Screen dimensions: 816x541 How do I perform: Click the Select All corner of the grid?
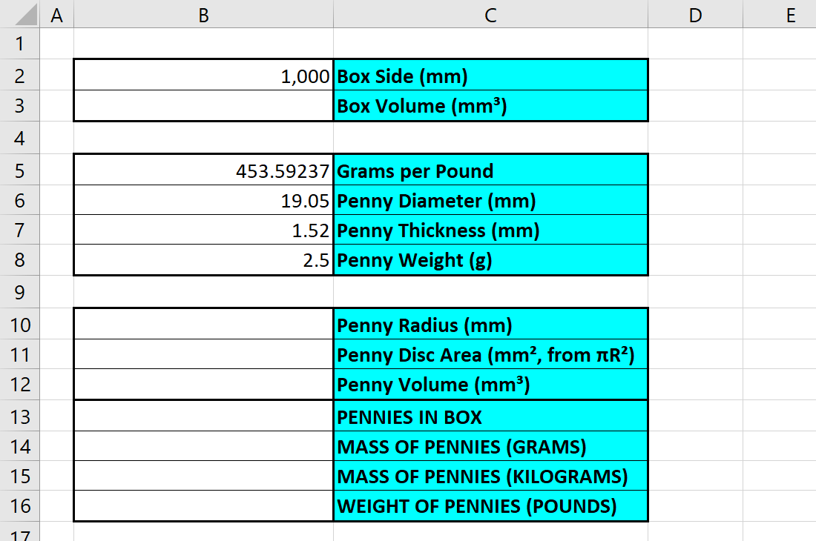(x=19, y=14)
